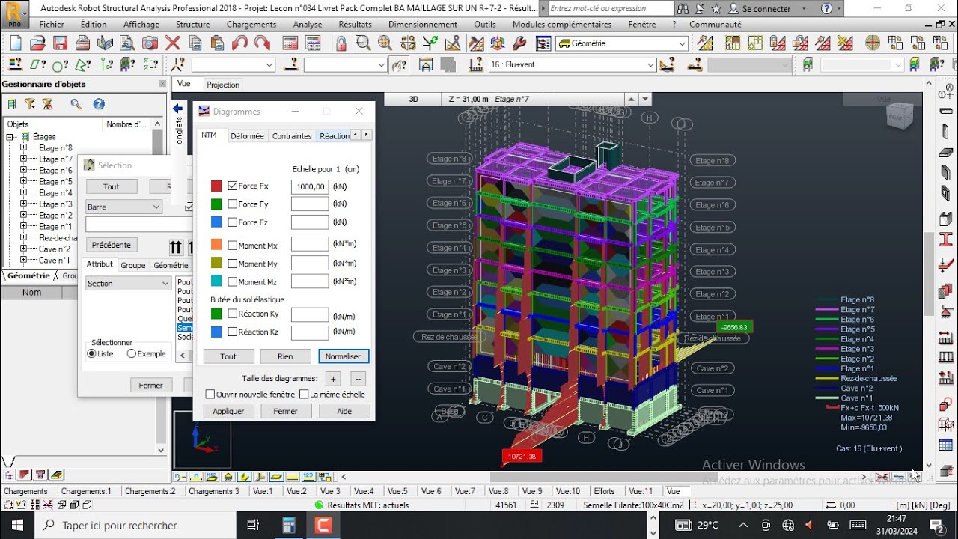This screenshot has width=958, height=539.
Task: Click the New project icon
Action: coord(16,43)
